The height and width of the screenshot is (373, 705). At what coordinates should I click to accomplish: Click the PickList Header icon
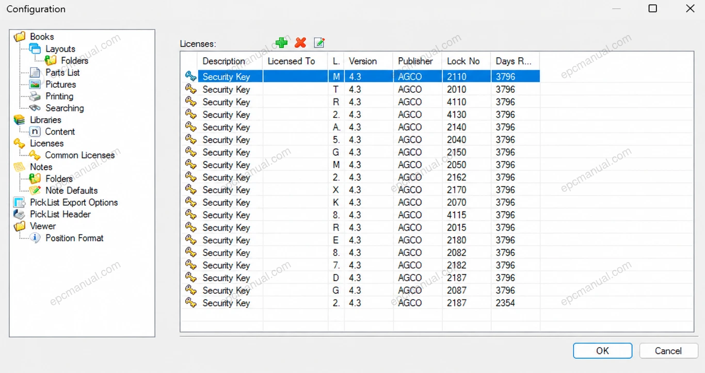(x=20, y=214)
